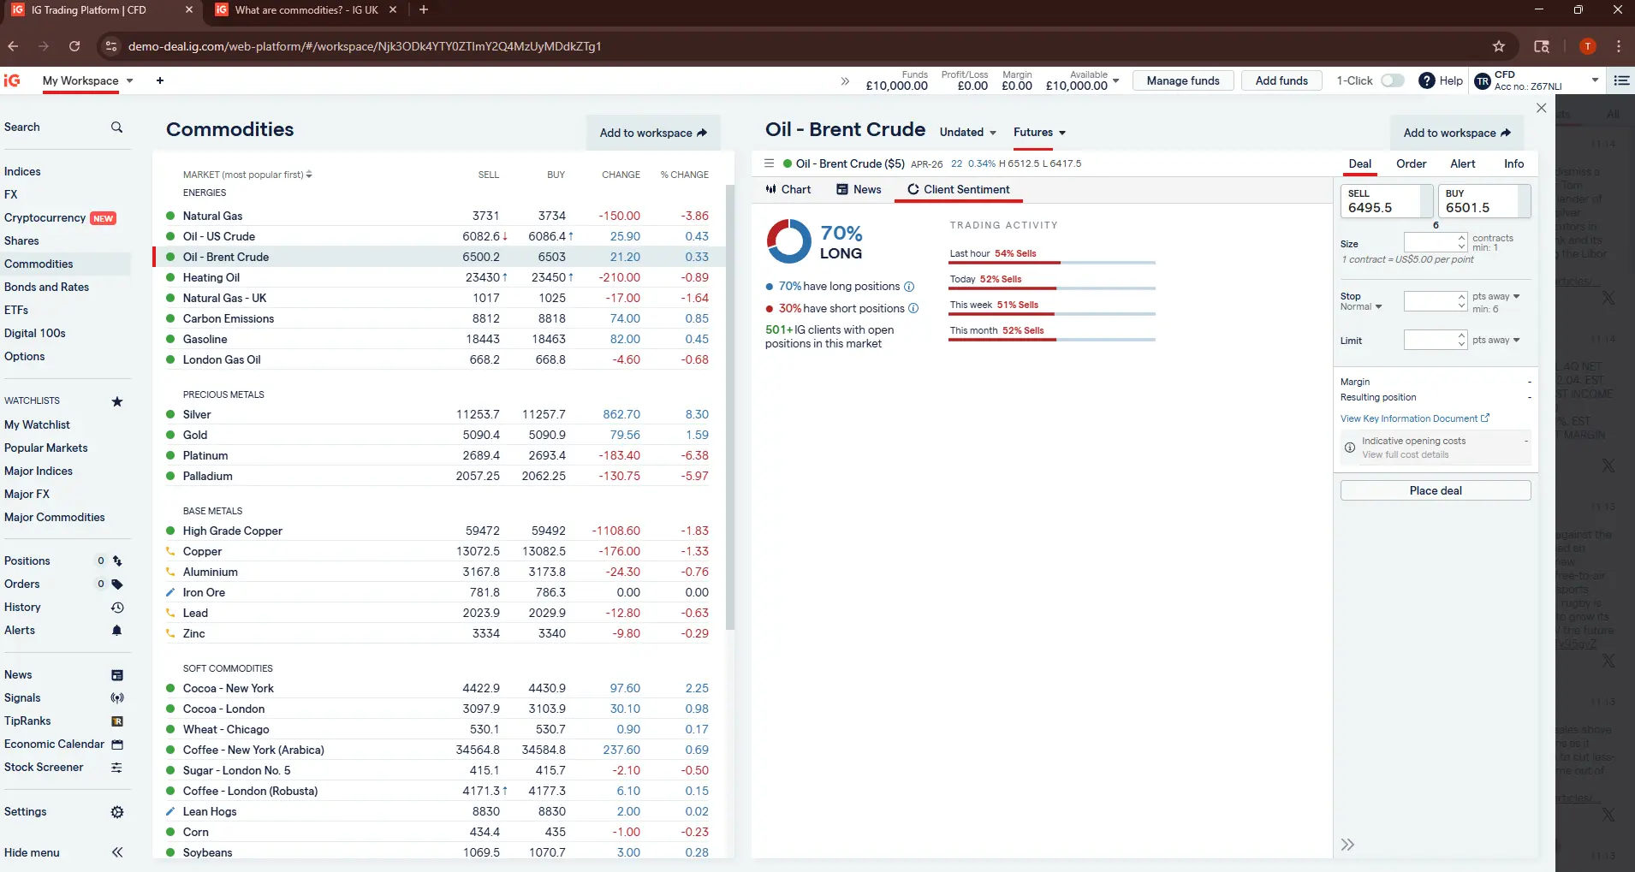Click the History clock icon

pos(117,608)
